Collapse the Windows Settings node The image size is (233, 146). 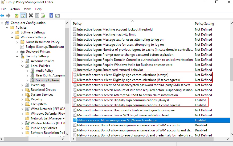coord(12,37)
